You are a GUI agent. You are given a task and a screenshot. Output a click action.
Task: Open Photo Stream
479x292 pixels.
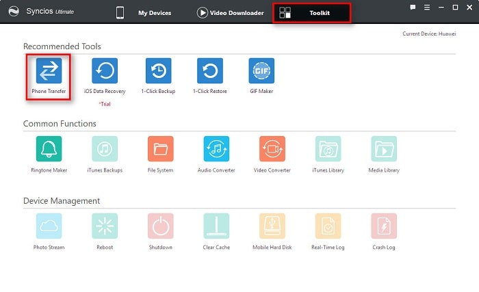point(49,226)
